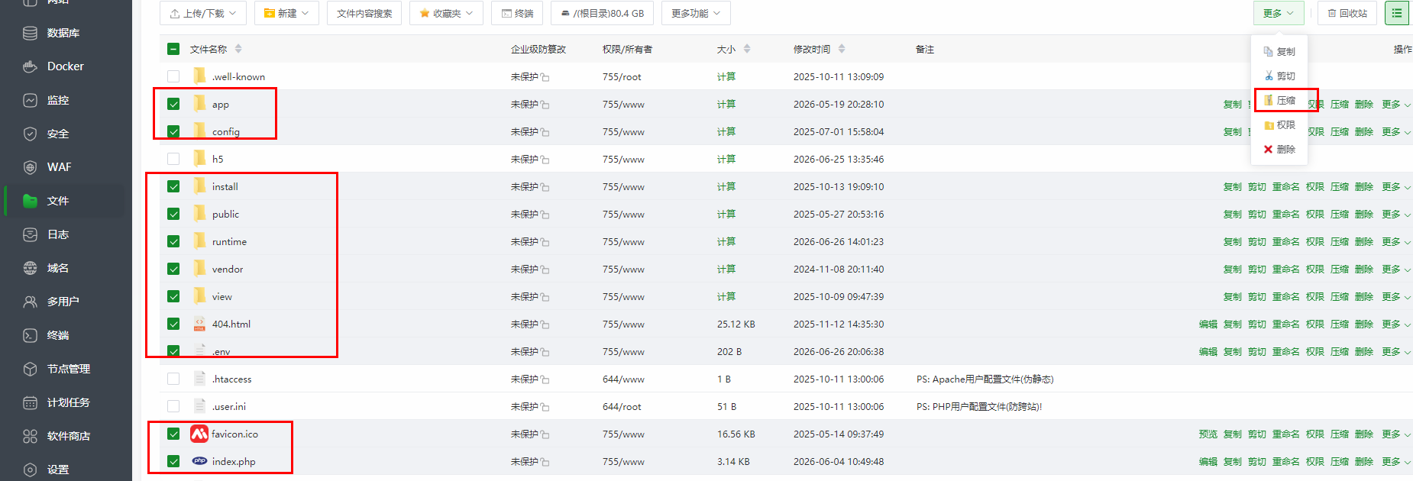This screenshot has width=1413, height=481.
Task: Click the green 文件 folder icon
Action: click(30, 201)
